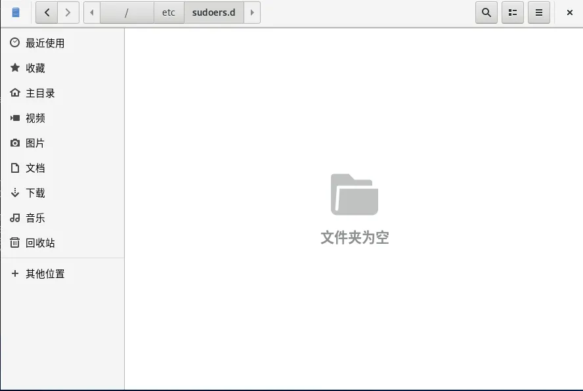The image size is (583, 391).
Task: Open the 图片 pictures folder
Action: coord(35,143)
